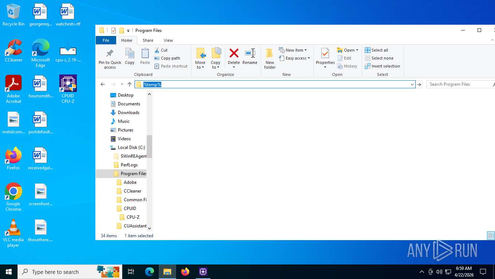Viewport: 495px width, 279px height.
Task: Switch to the Share ribbon tab
Action: click(x=148, y=40)
